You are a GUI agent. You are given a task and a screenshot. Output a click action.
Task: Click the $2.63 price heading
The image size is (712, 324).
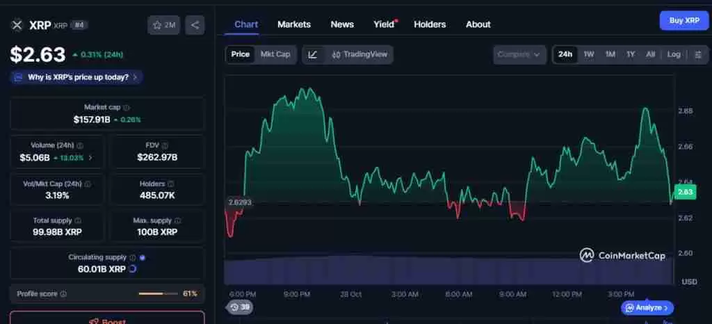click(x=38, y=55)
